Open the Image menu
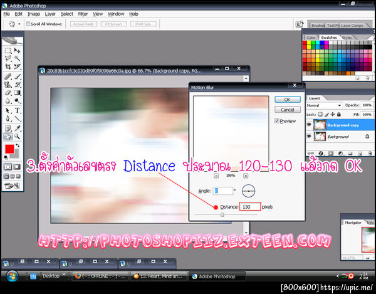This screenshot has width=376, height=294. pyautogui.click(x=34, y=14)
